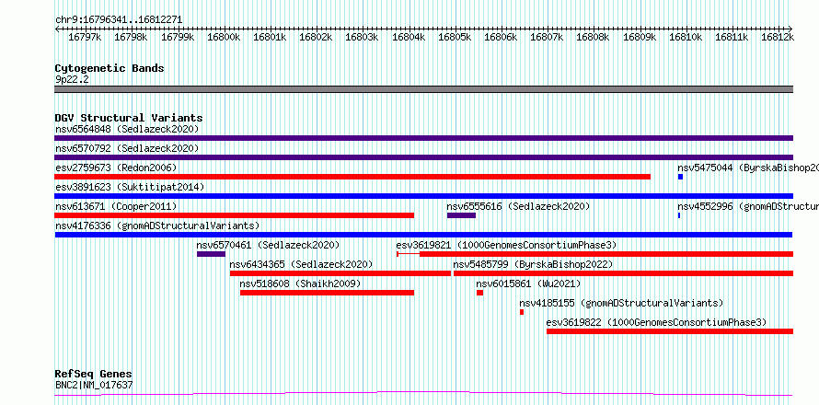Click the nsv6570792 (Sedlazeck2020) label
This screenshot has height=405, width=819.
point(127,148)
